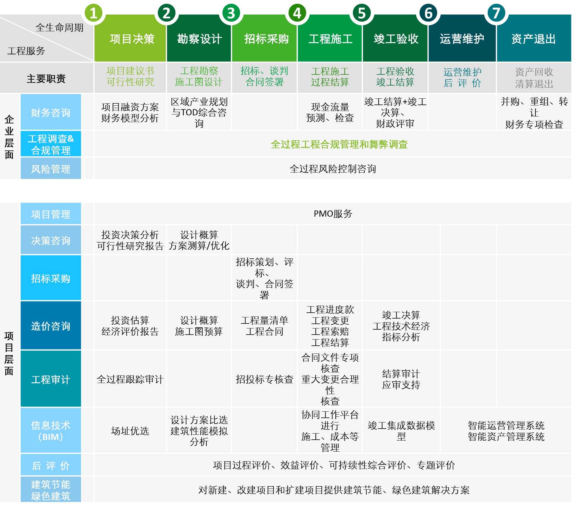576x508 pixels.
Task: Click the 建筑节能 绿色建筑 label
Action: (x=51, y=490)
